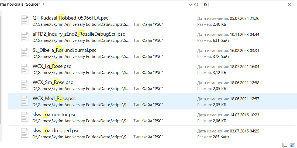The height and width of the screenshot is (148, 297).
Task: Click modified date 18.07.2021 16:04
Action: pos(244,67)
